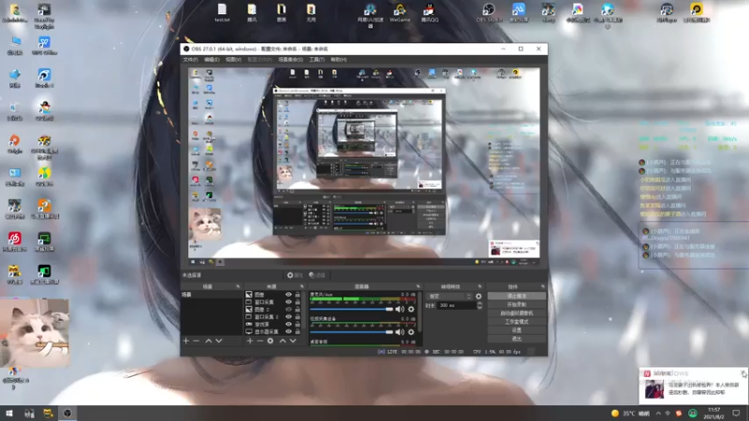Select 显示器采集 source row
This screenshot has height=421, width=749.
click(273, 331)
